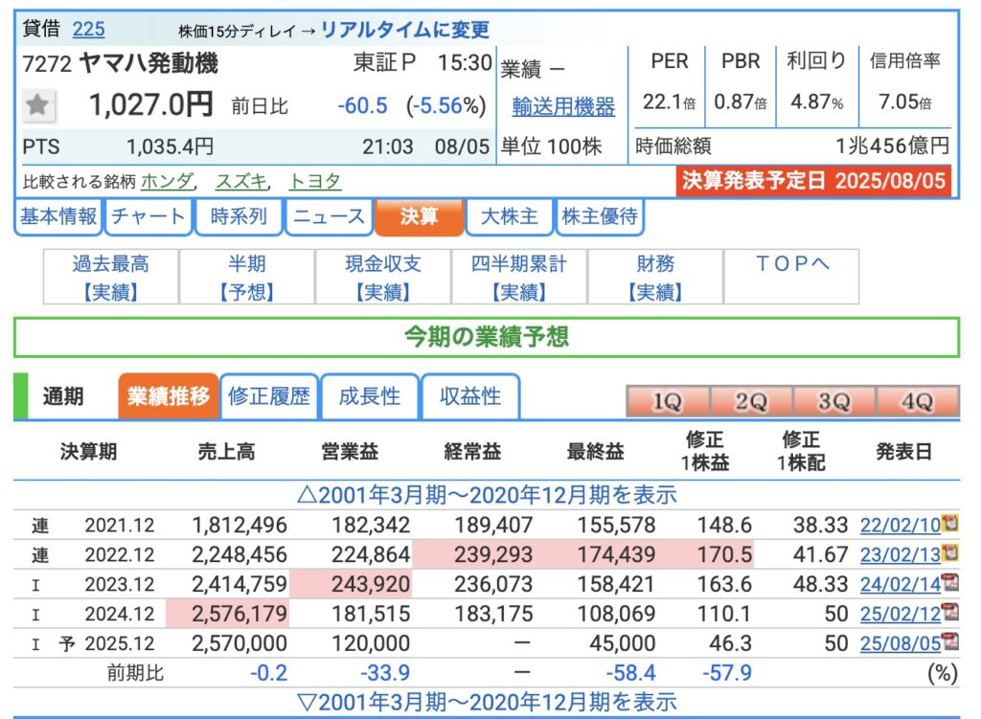Click the 発表日 column header

click(x=904, y=451)
